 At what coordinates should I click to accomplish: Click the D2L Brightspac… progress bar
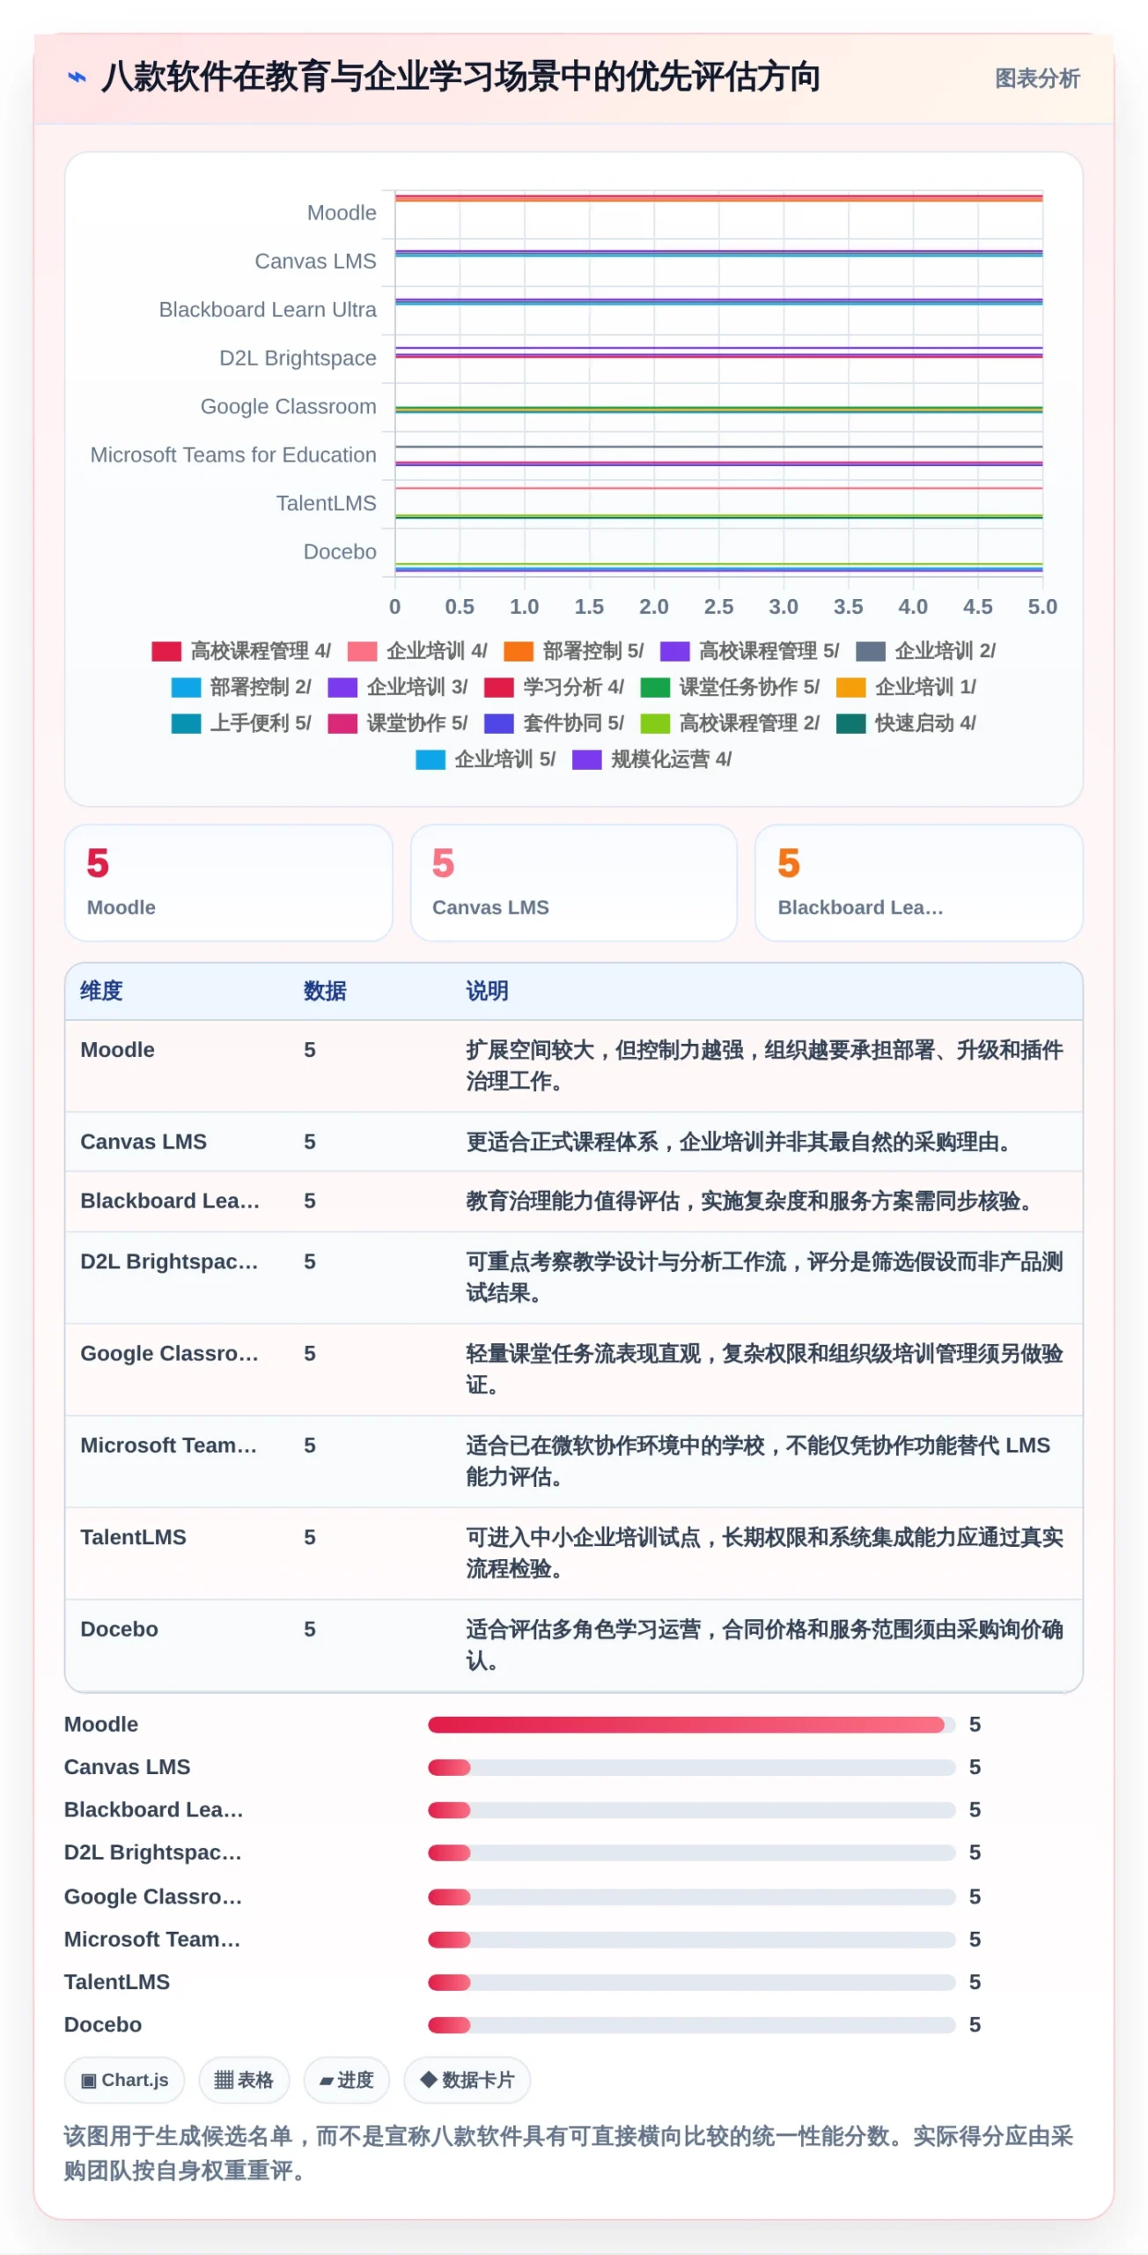click(692, 1852)
